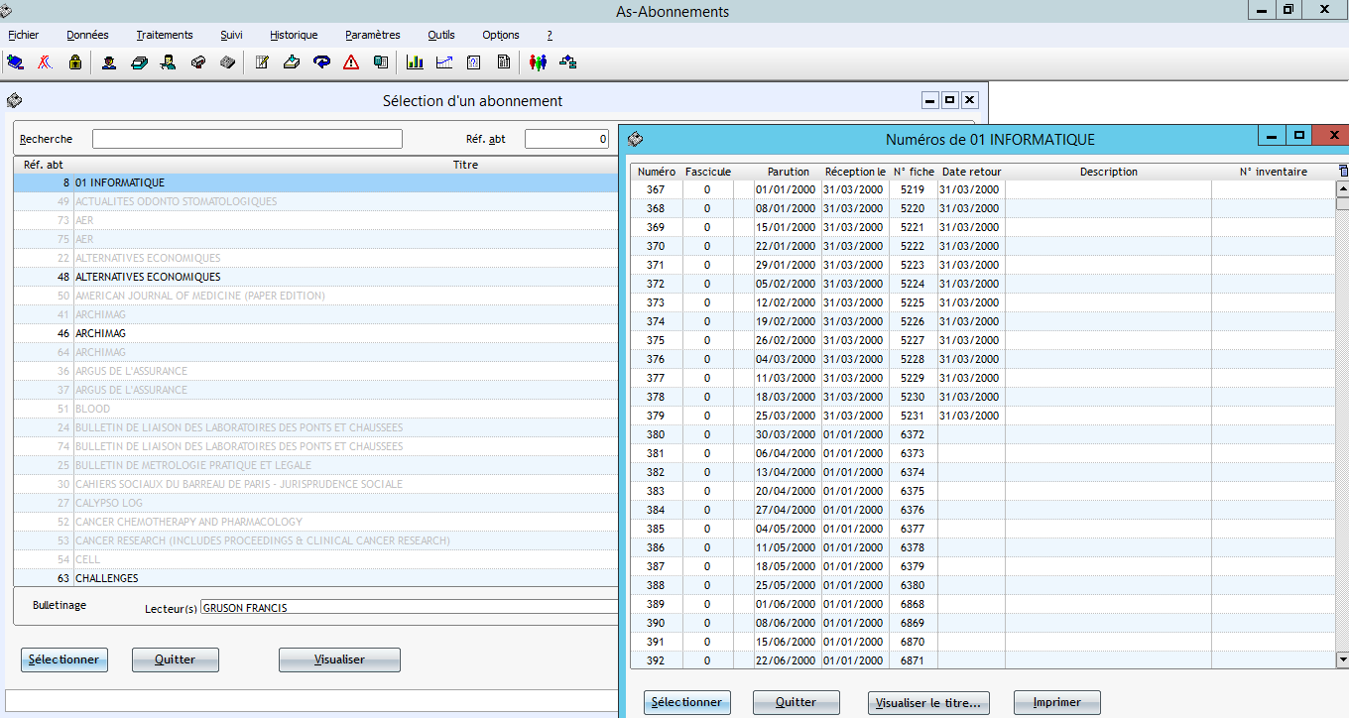Image resolution: width=1349 pixels, height=718 pixels.
Task: Click Sélectionner in the Numéros window
Action: (x=687, y=702)
